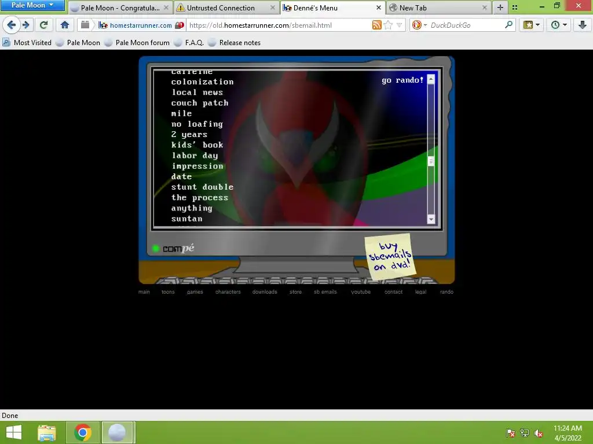This screenshot has width=593, height=444.
Task: Close the New Tab tab
Action: pos(485,8)
